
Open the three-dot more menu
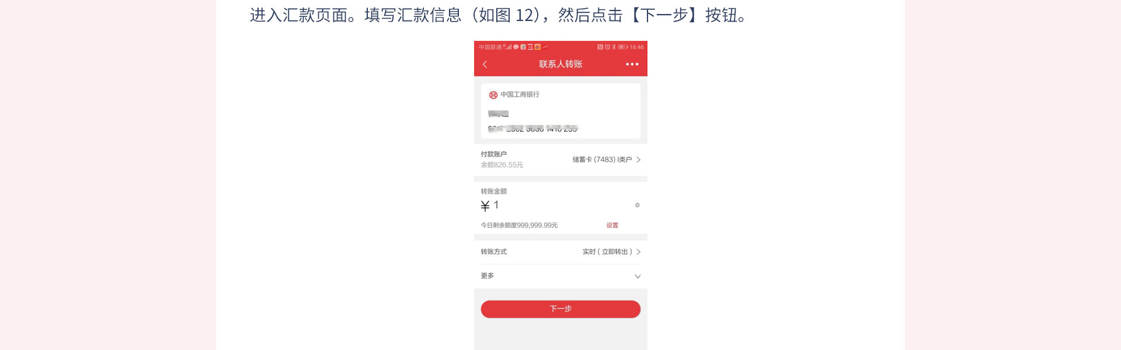(x=632, y=64)
